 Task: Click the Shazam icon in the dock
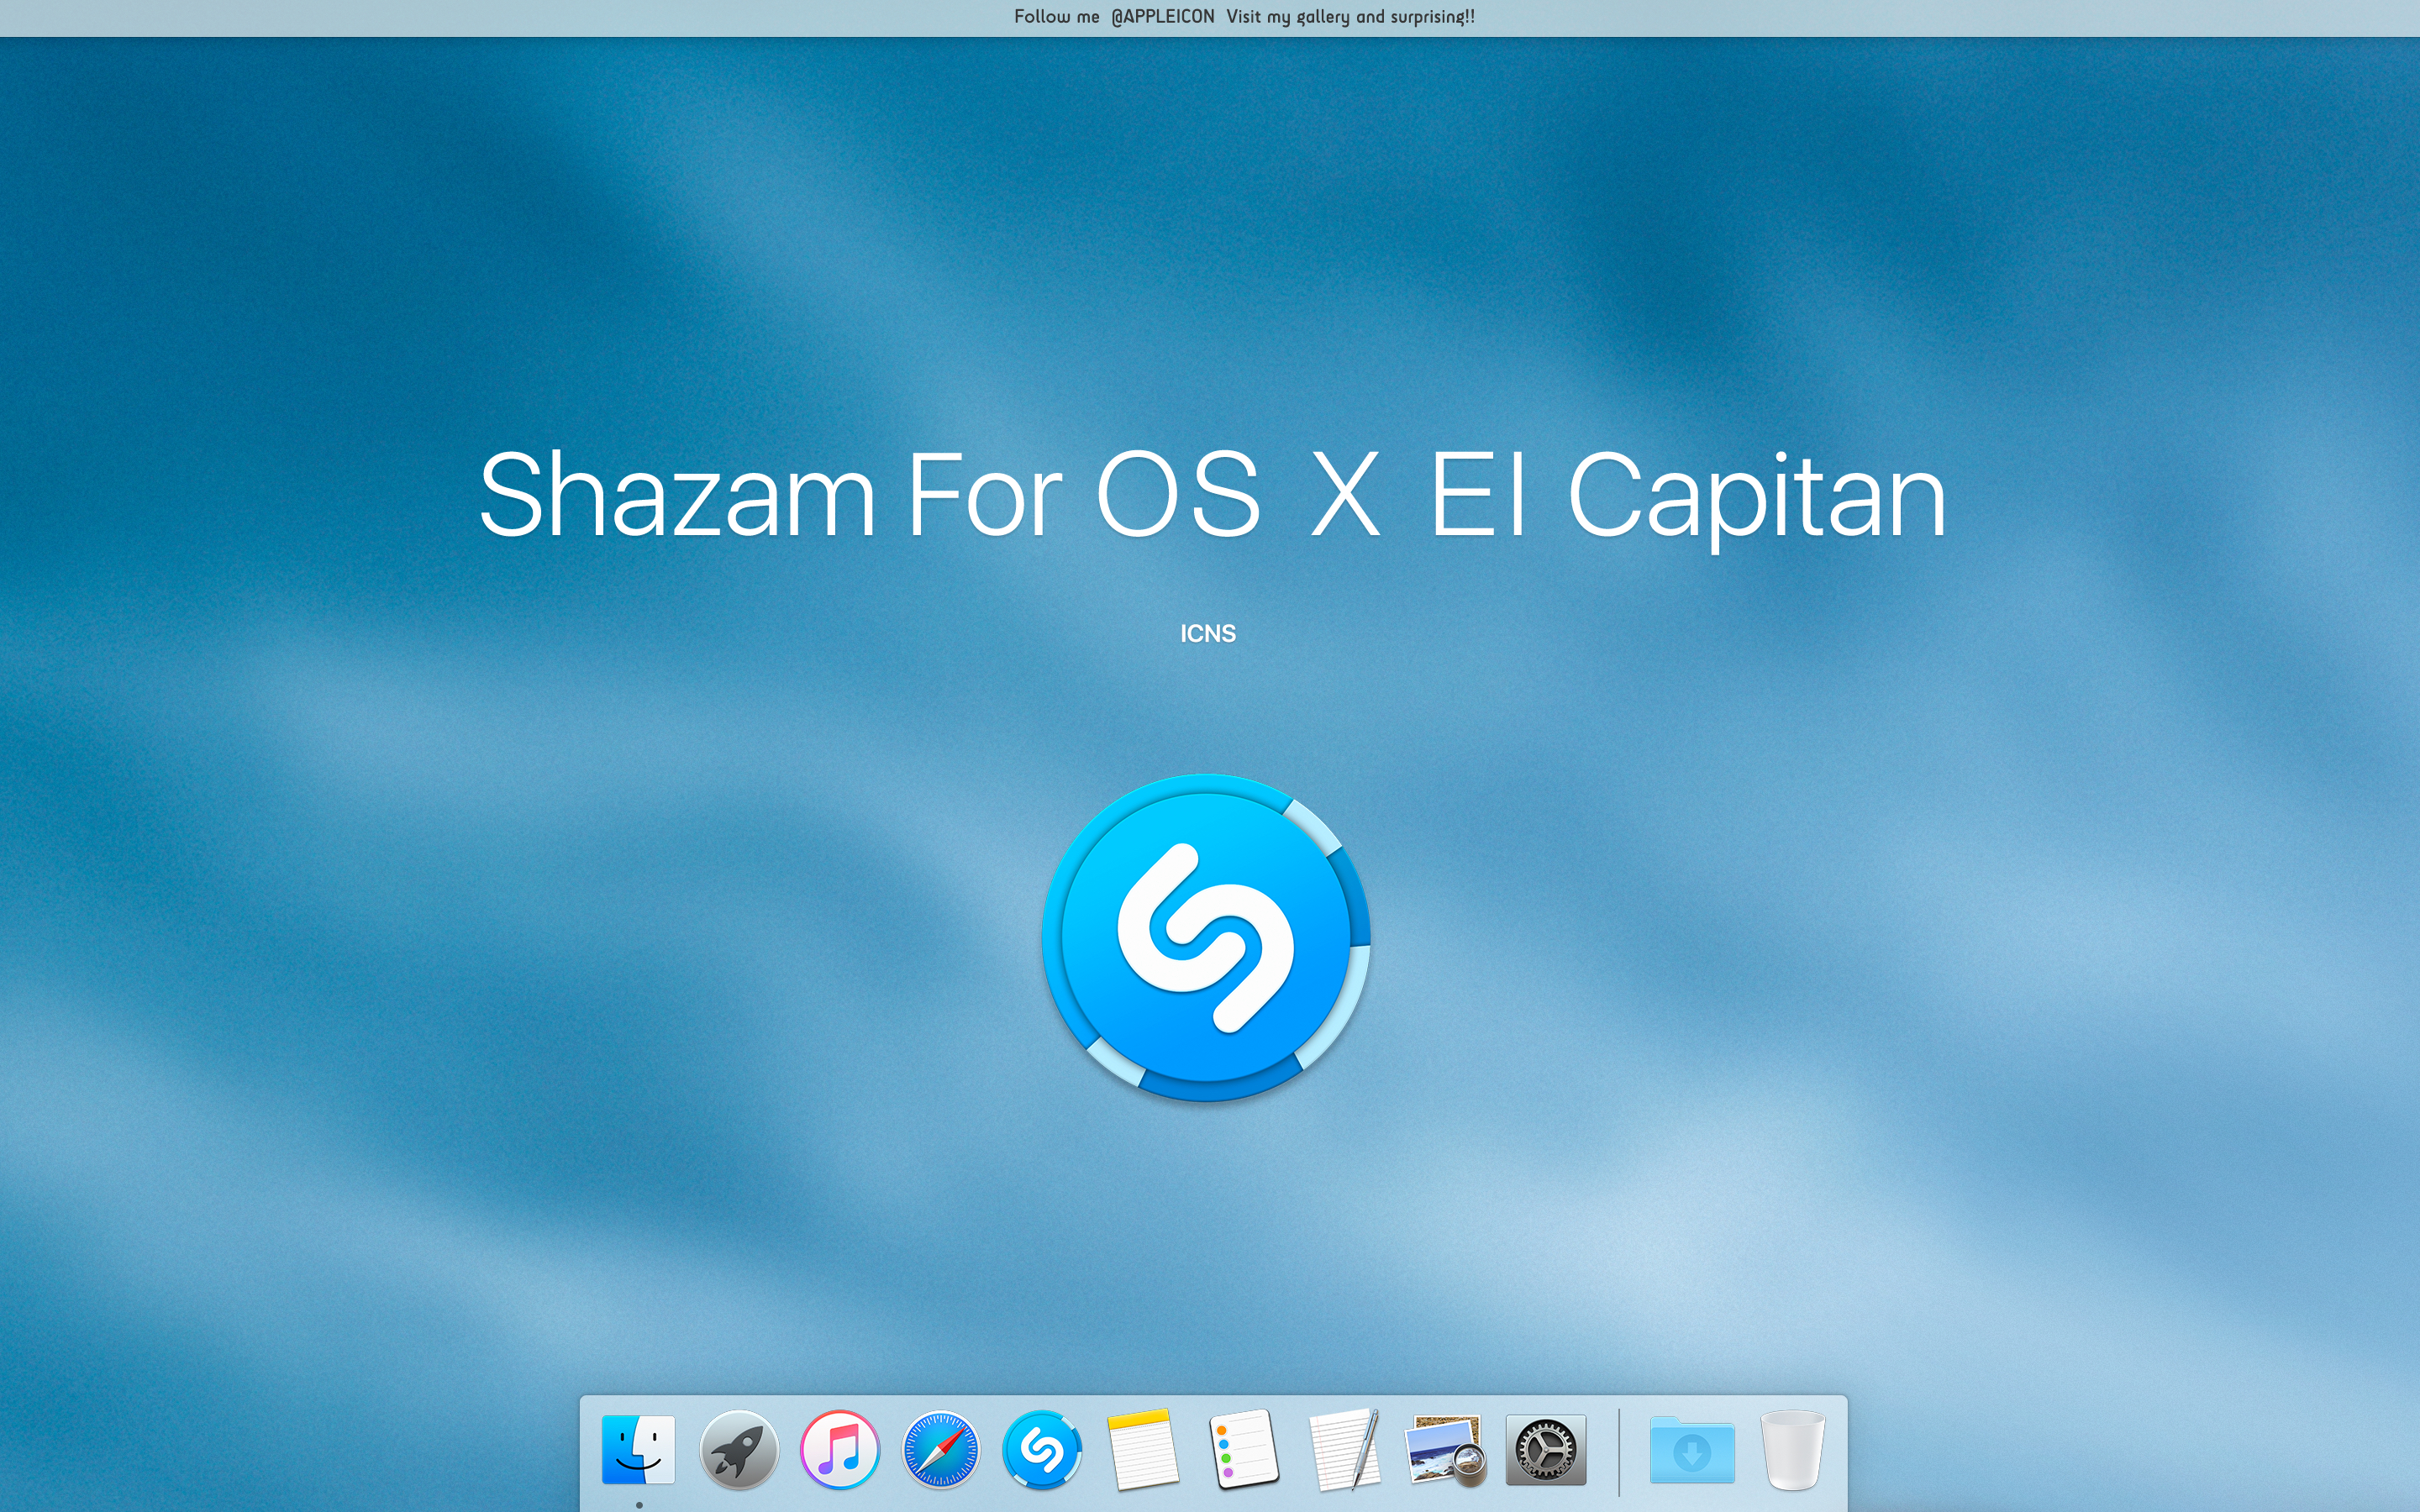coord(1042,1450)
